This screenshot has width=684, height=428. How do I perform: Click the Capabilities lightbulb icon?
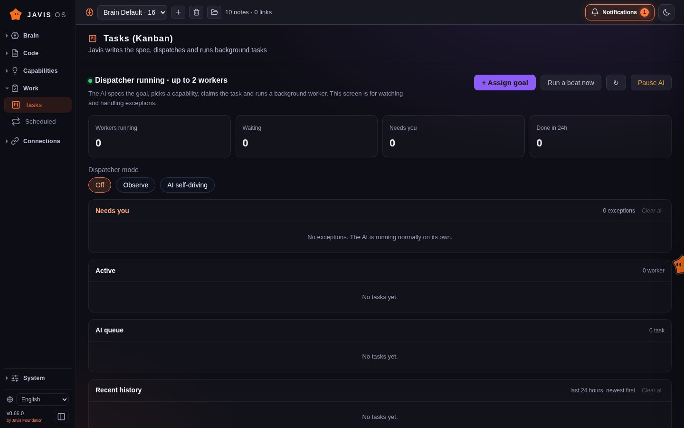coord(15,71)
